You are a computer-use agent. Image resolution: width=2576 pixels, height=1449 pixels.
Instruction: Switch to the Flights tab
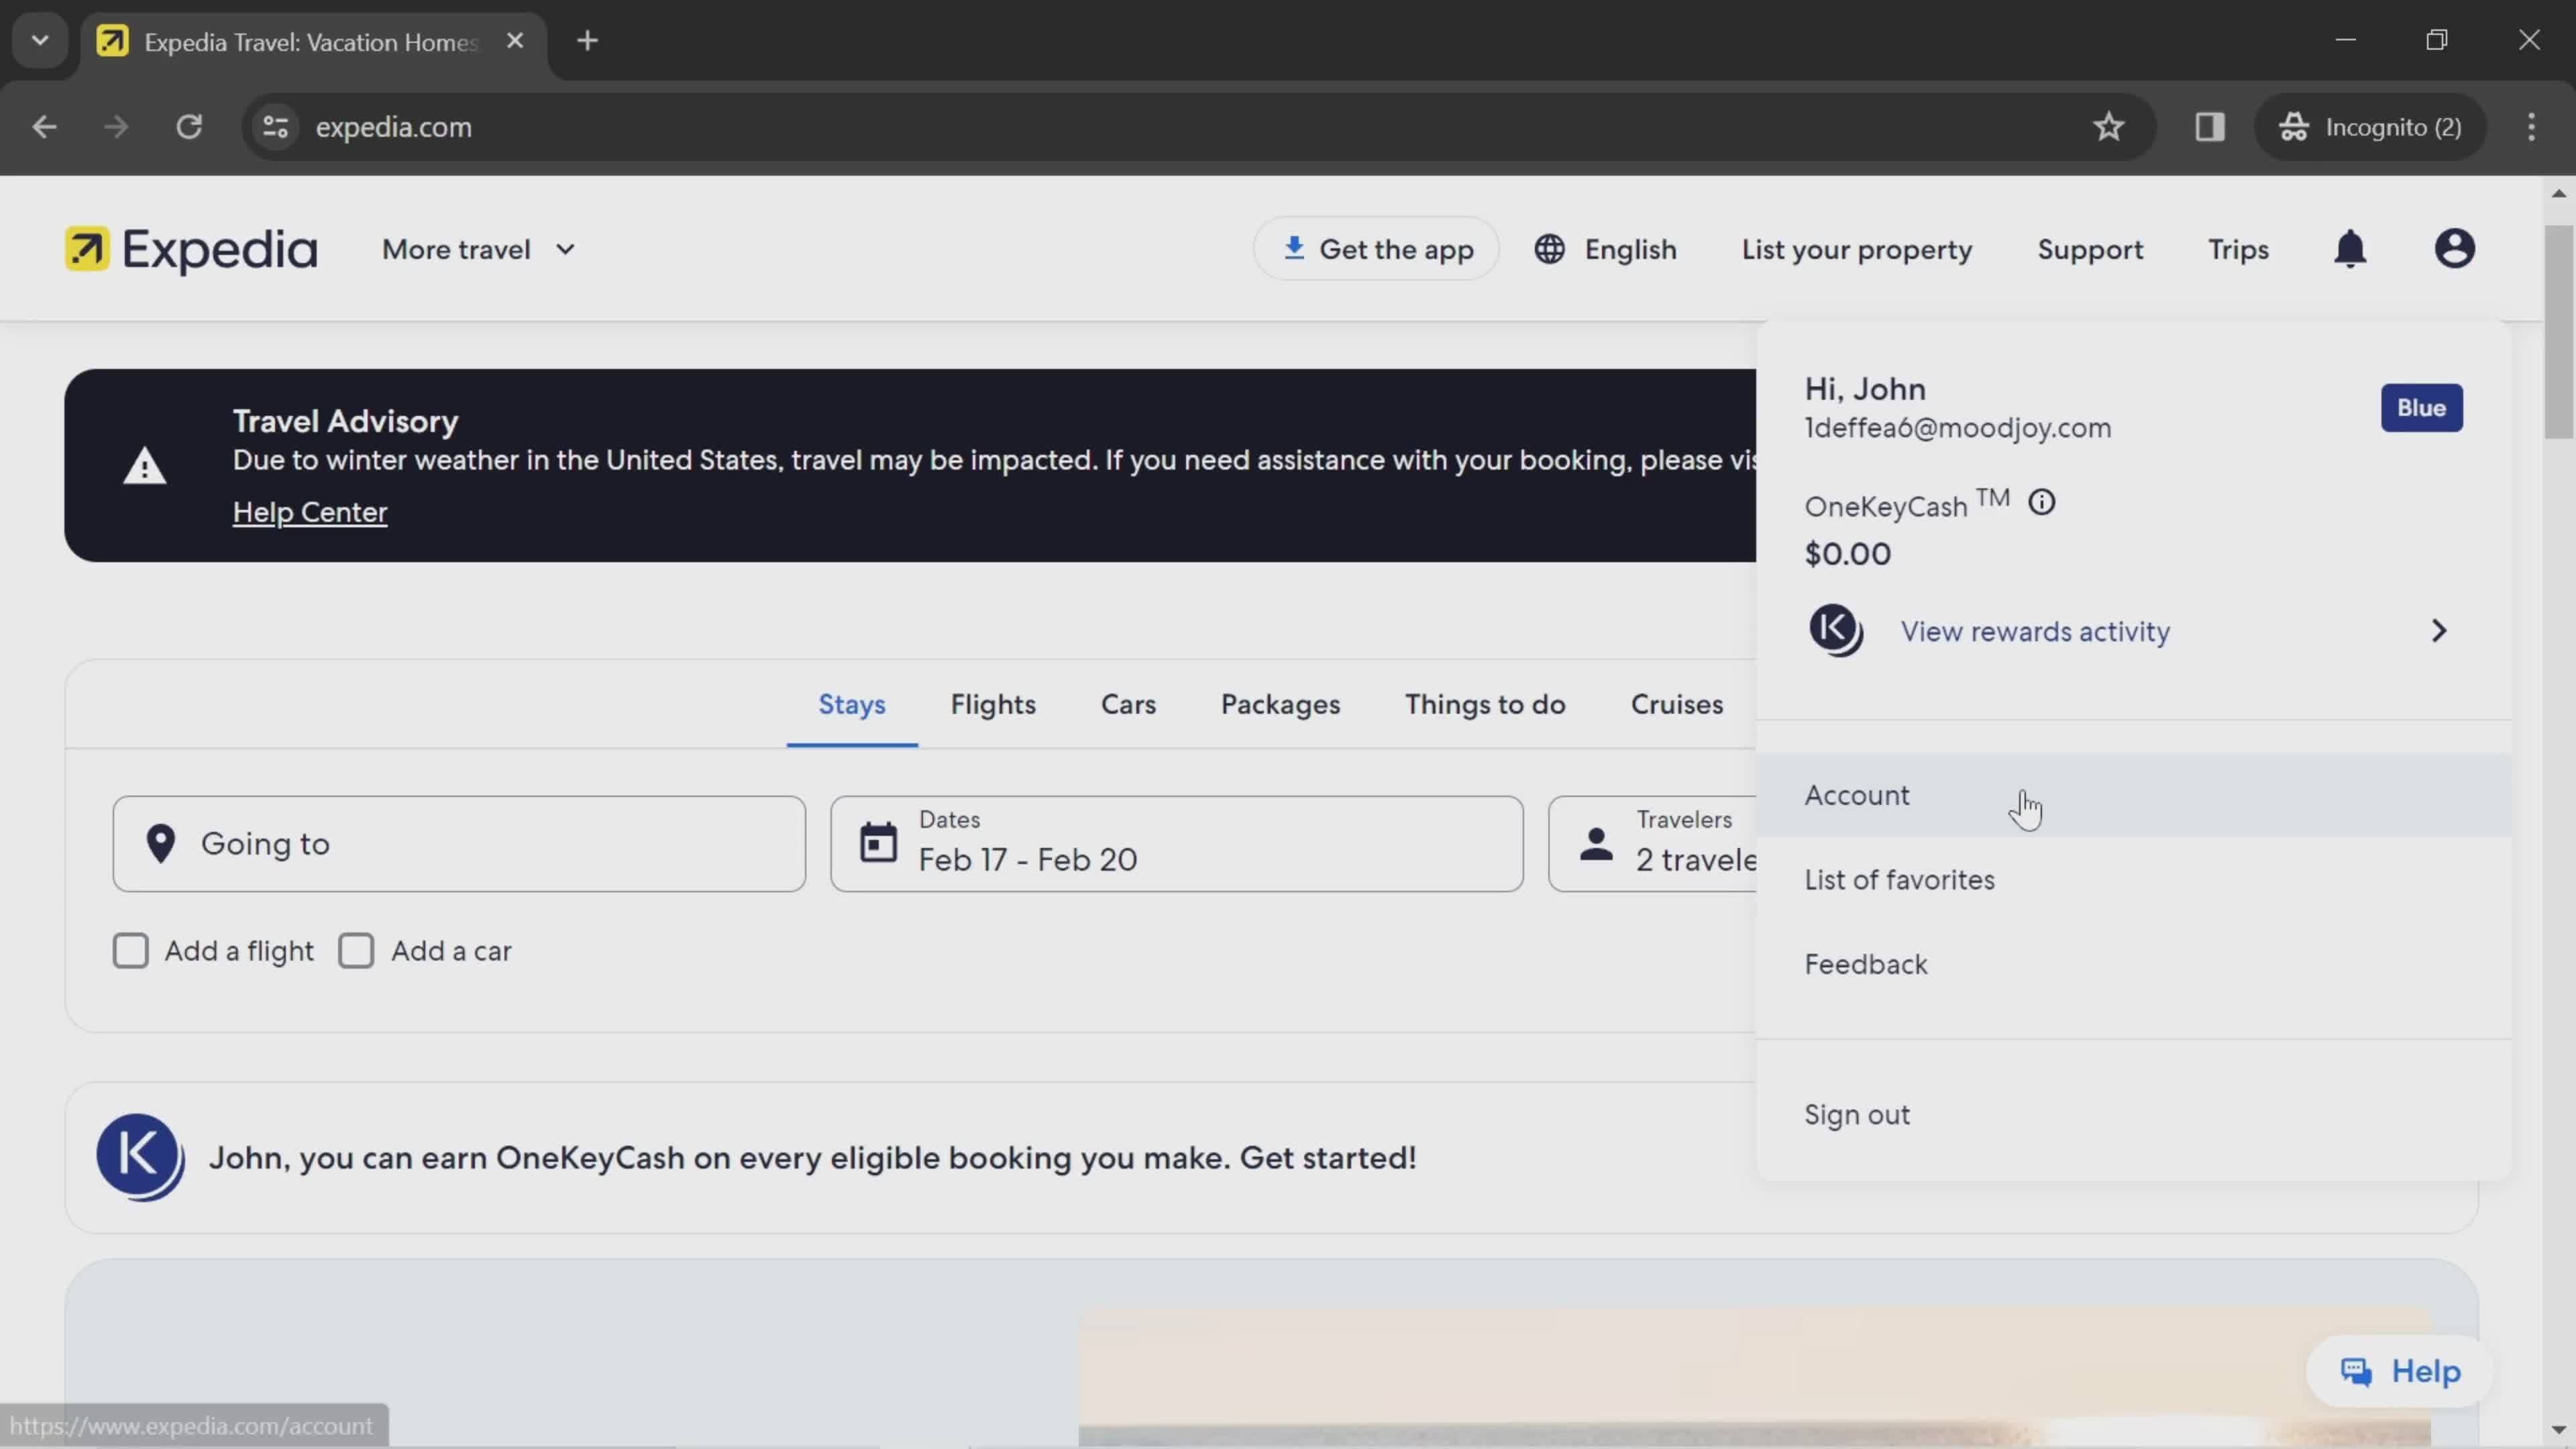tap(993, 705)
